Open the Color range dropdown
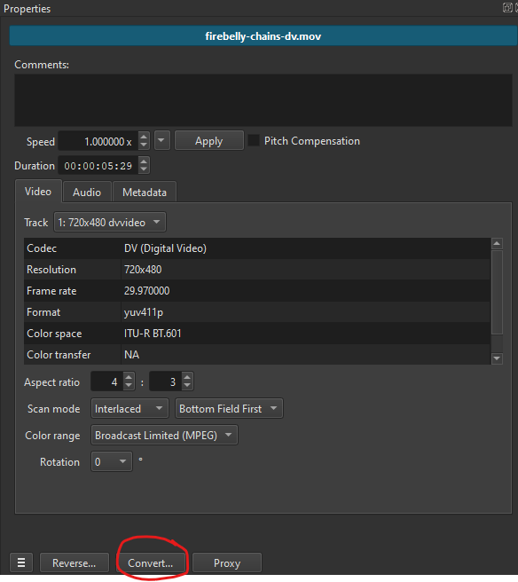This screenshot has width=518, height=582. [164, 435]
